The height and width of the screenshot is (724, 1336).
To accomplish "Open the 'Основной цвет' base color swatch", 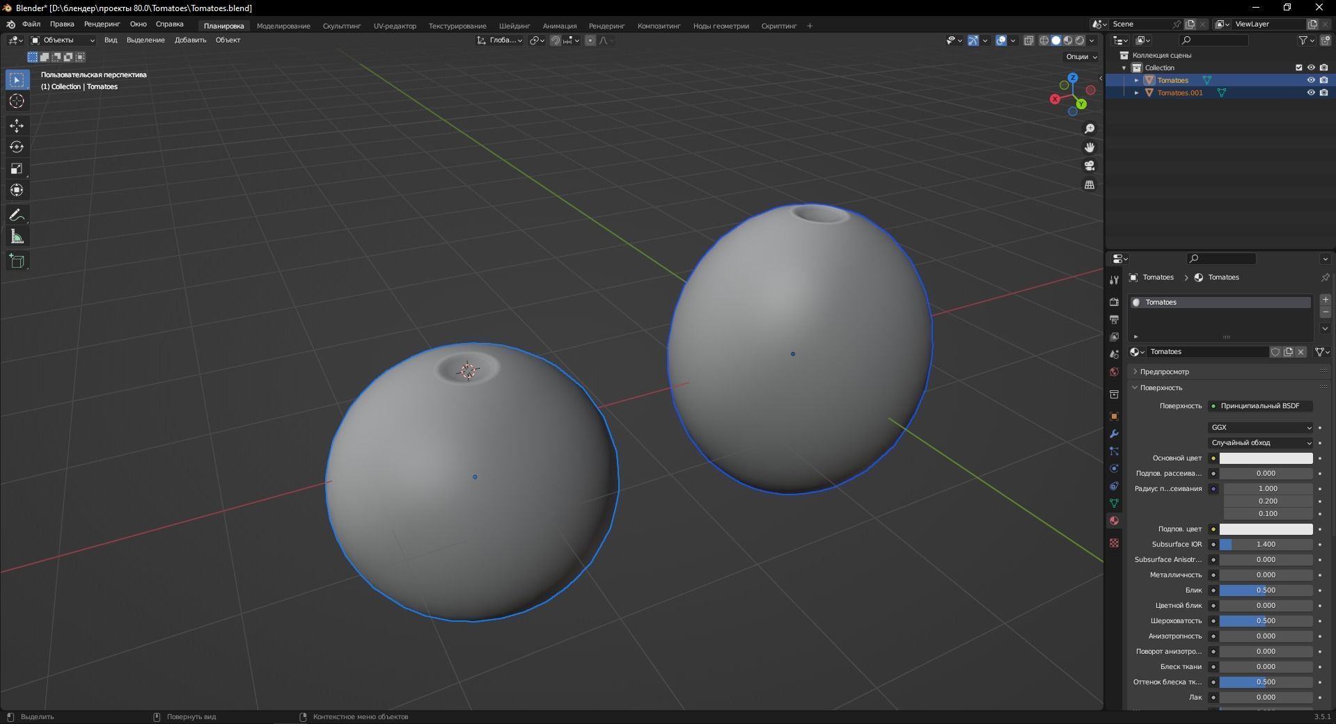I will (x=1266, y=458).
